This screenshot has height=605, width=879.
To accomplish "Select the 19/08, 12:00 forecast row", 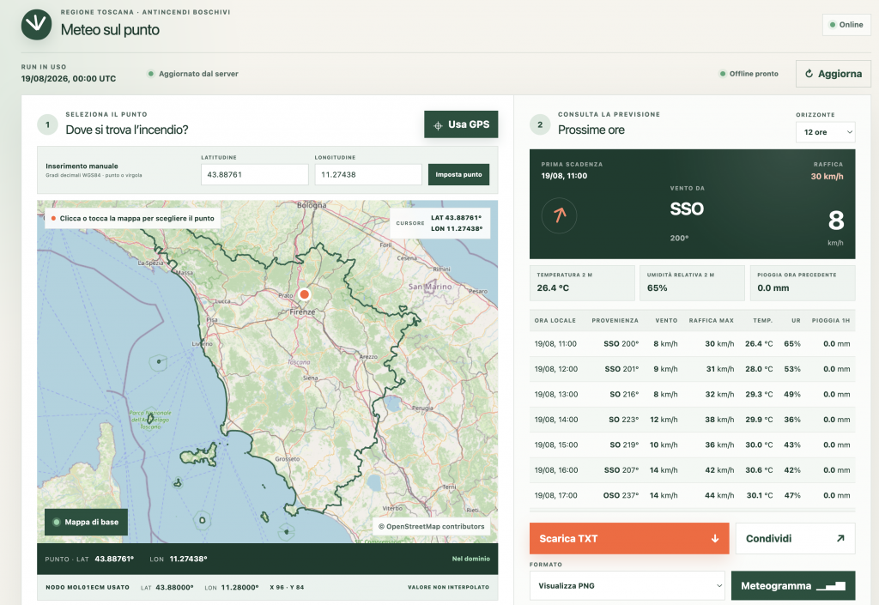I will pyautogui.click(x=693, y=369).
